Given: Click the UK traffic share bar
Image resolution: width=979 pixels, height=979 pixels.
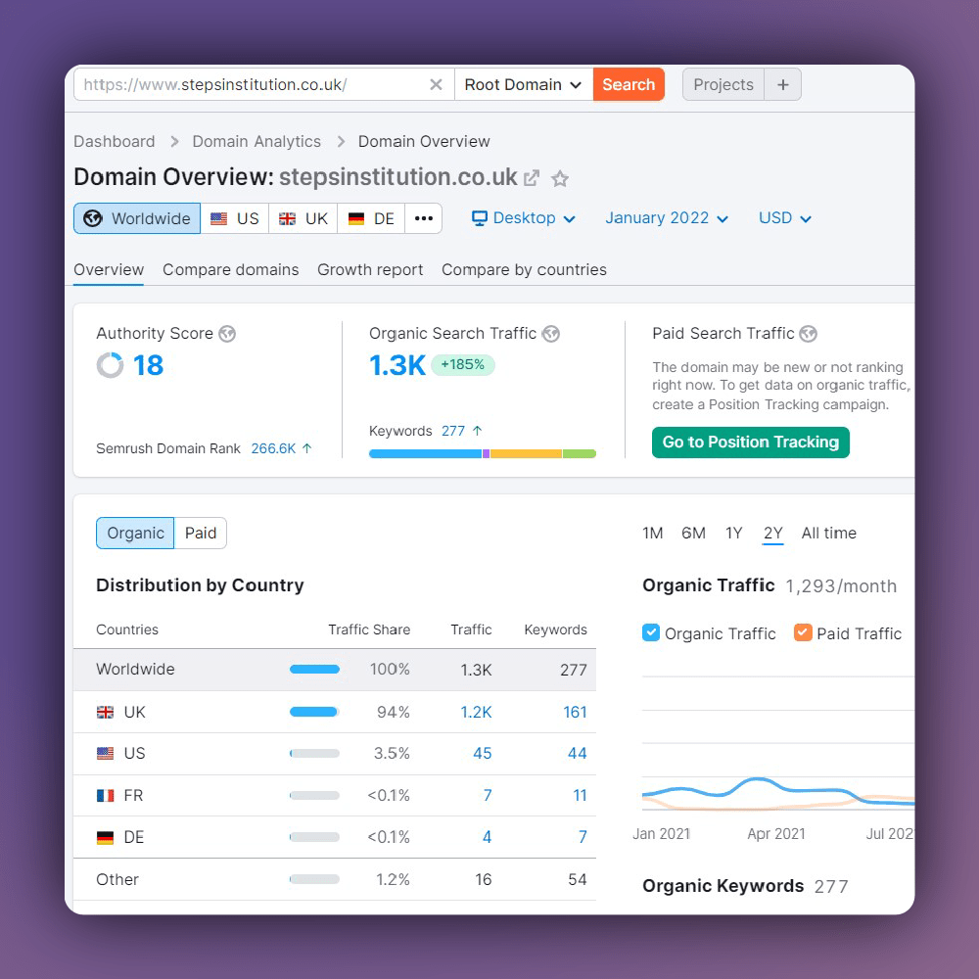Looking at the screenshot, I should [314, 712].
